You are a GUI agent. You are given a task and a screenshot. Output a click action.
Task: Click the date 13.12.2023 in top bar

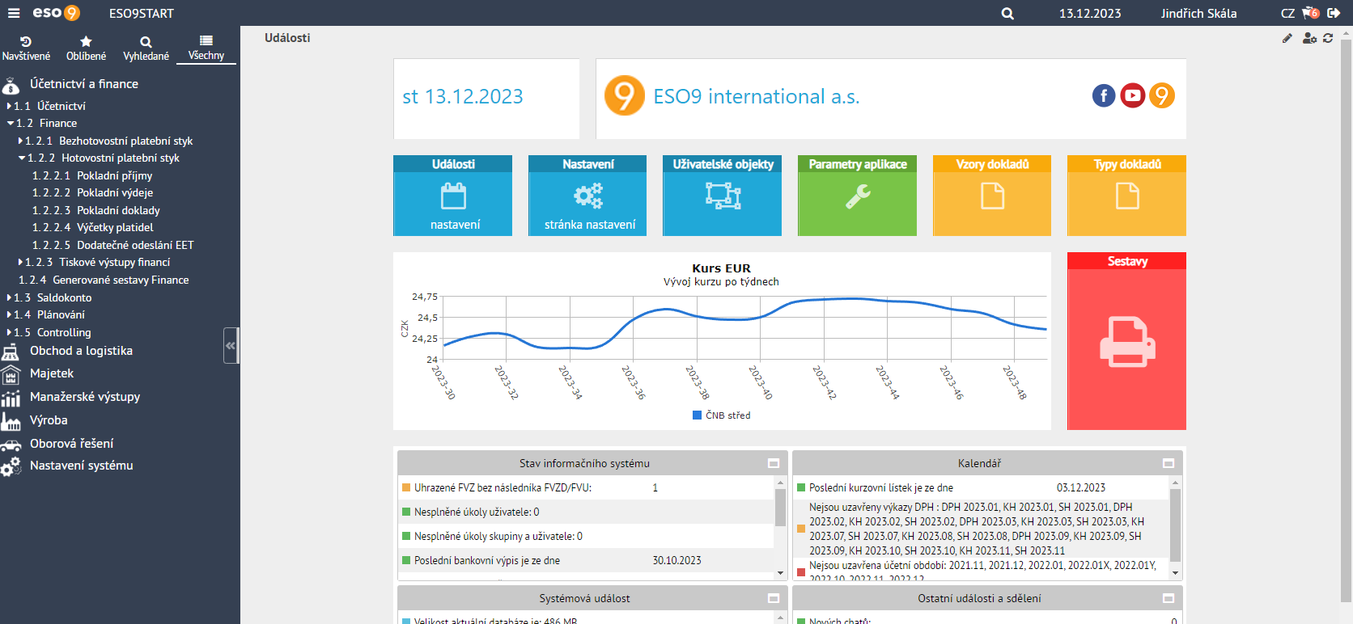(x=1090, y=13)
